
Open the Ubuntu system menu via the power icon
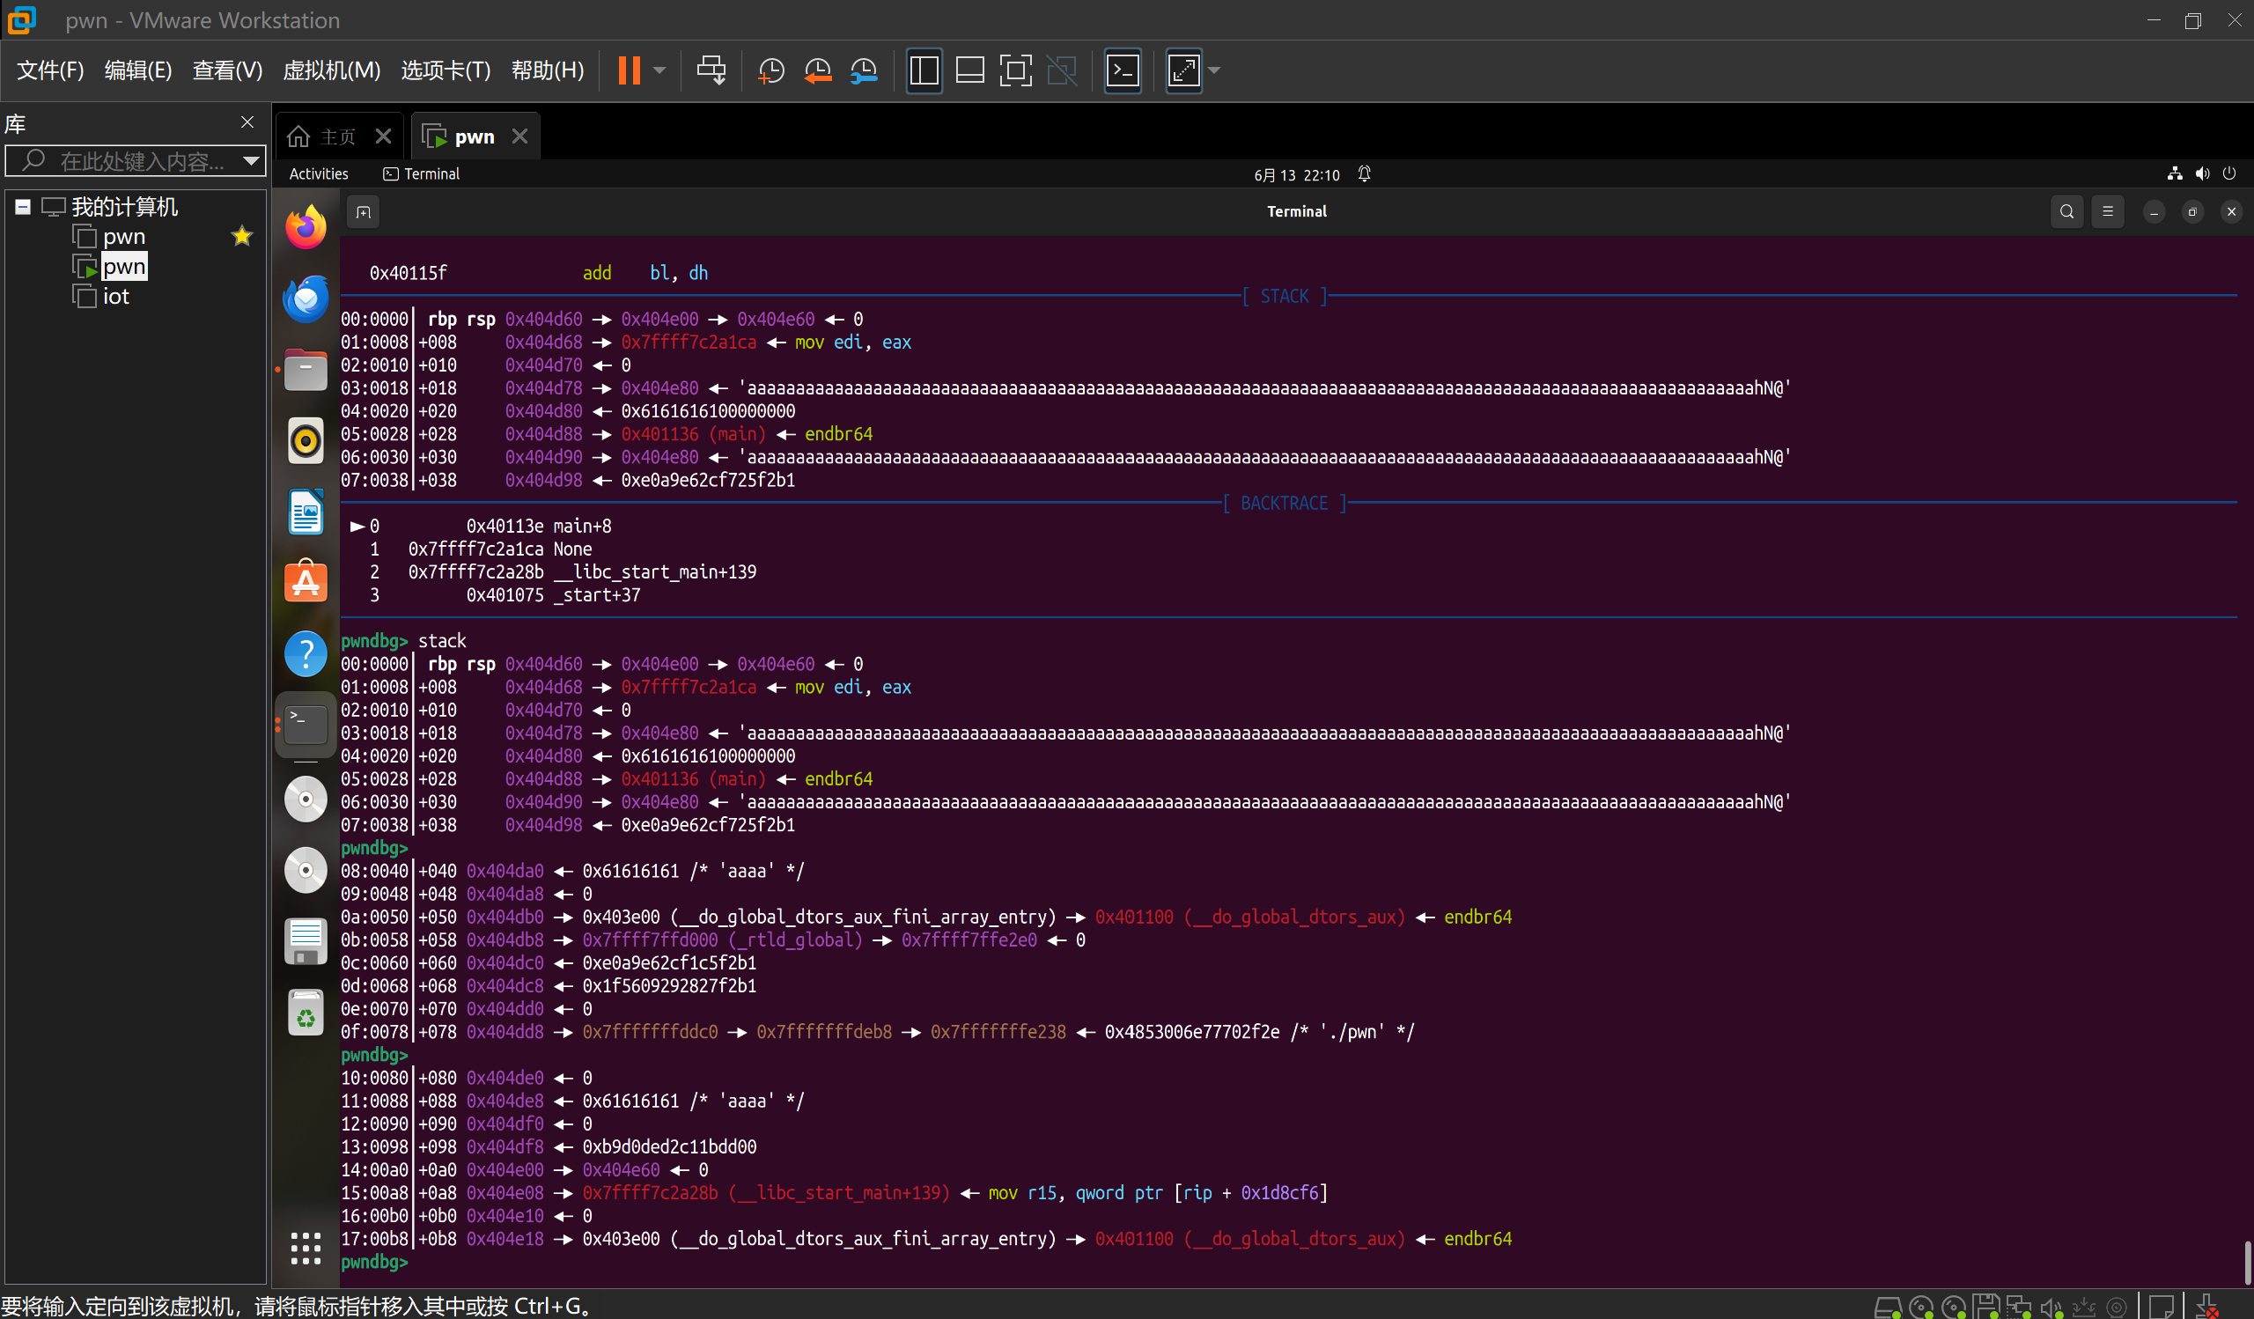[2229, 173]
